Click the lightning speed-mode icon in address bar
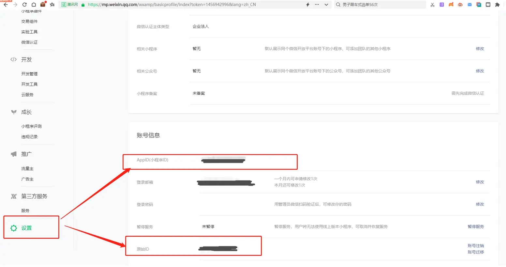 pyautogui.click(x=307, y=5)
